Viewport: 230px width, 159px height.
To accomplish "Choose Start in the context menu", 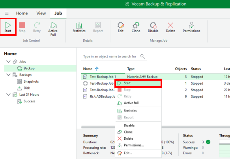I will (x=138, y=83).
